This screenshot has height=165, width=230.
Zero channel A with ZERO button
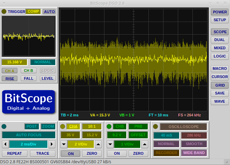point(92,153)
